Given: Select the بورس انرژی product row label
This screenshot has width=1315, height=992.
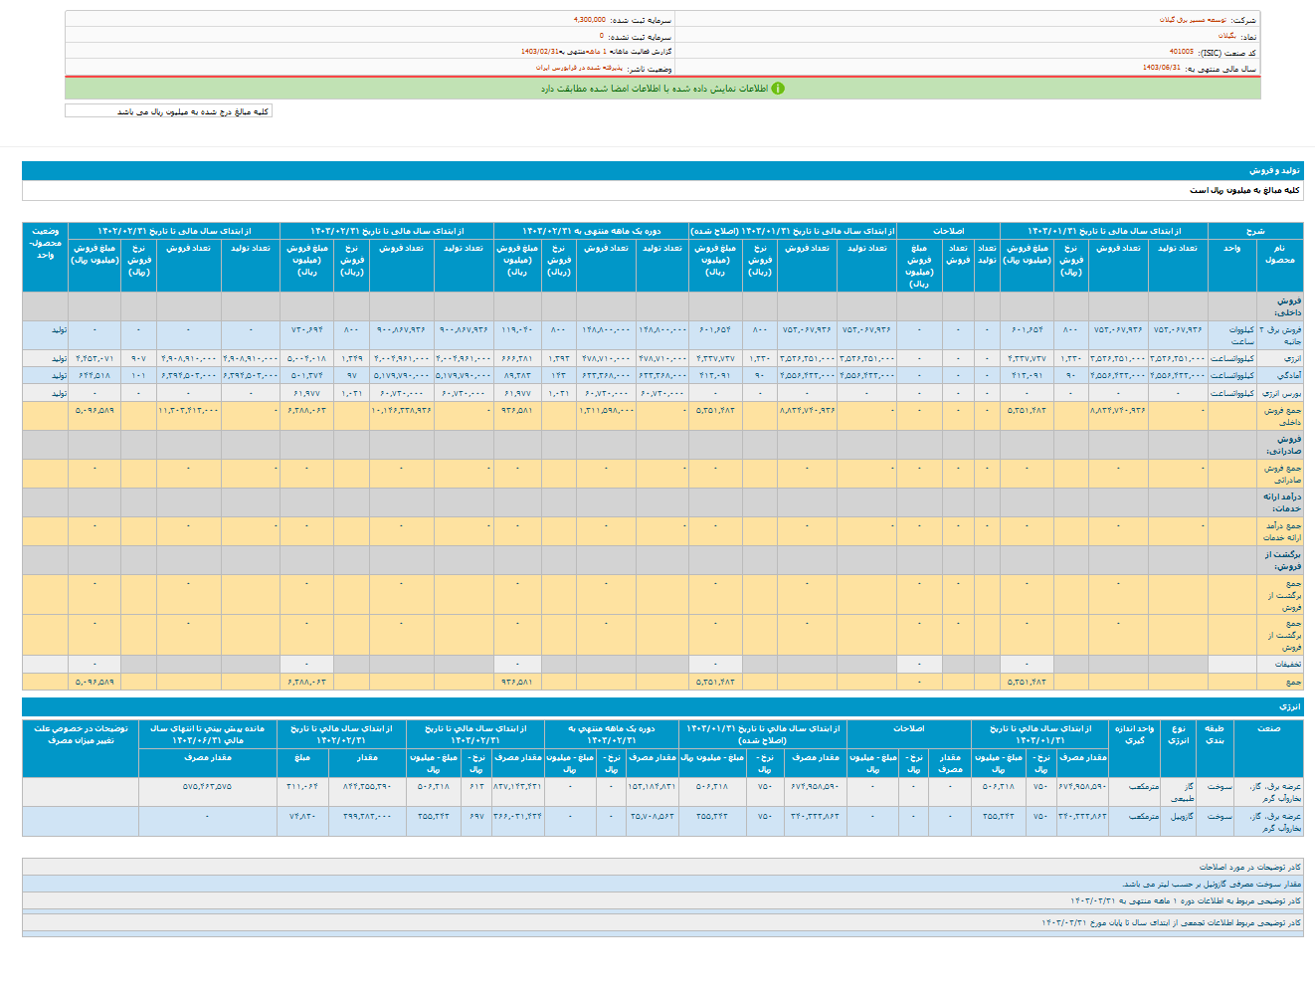Looking at the screenshot, I should (1280, 393).
